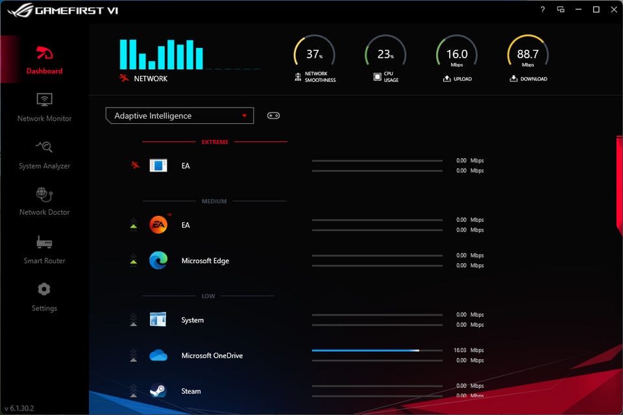Click the Microsoft Edge app icon

158,261
